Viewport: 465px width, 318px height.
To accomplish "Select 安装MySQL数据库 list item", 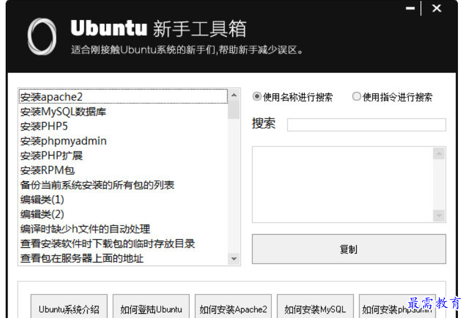I will tap(123, 112).
